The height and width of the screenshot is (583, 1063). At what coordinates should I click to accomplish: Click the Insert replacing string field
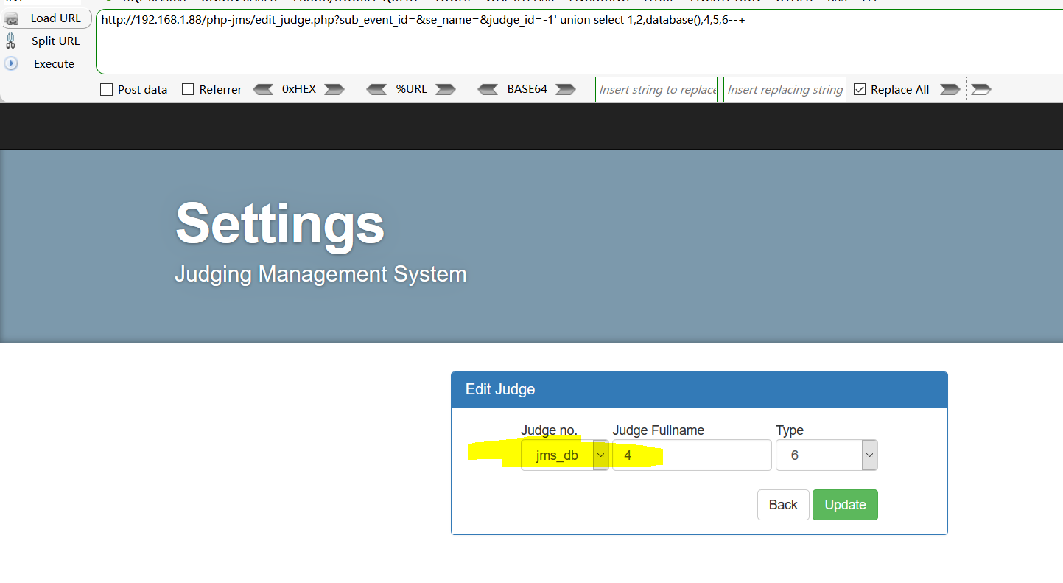[x=785, y=89]
